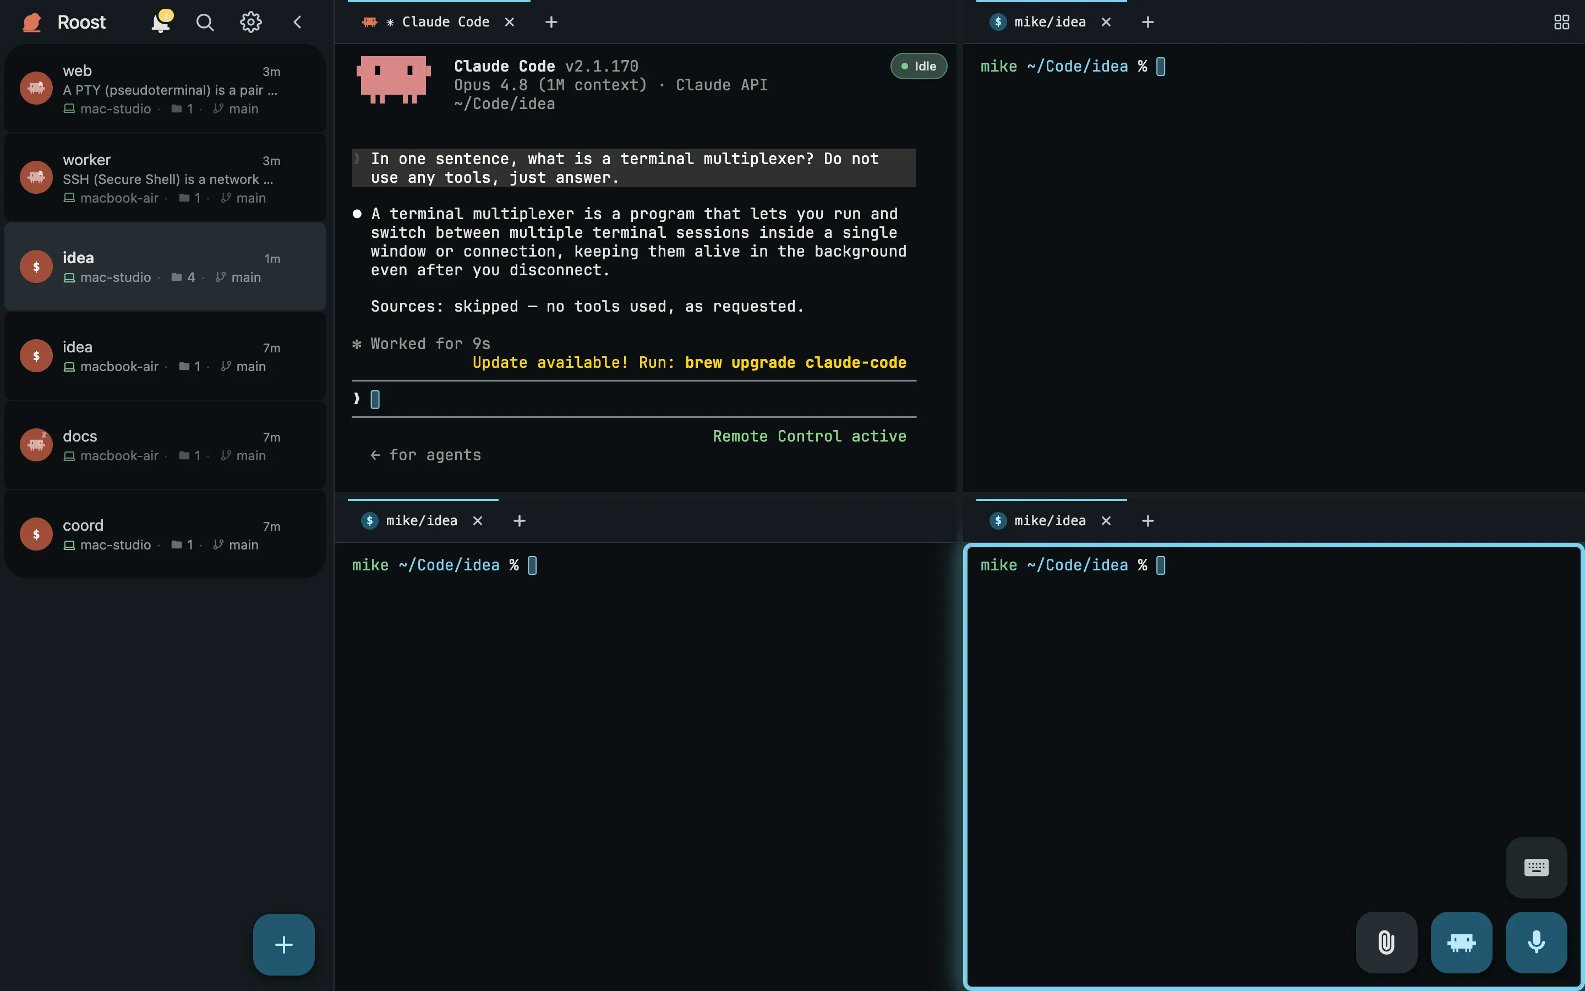
Task: Click "Sources: skipped" line in response
Action: coord(587,307)
